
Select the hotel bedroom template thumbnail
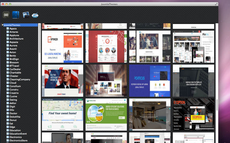click(150, 115)
